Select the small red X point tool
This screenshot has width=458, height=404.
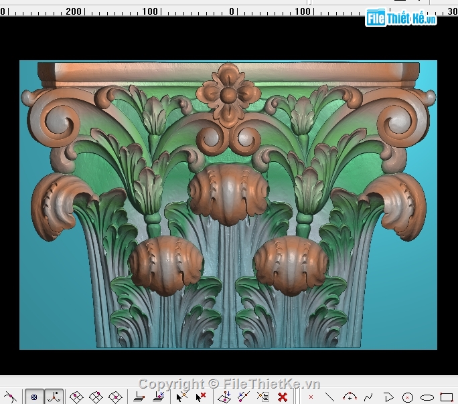click(311, 397)
